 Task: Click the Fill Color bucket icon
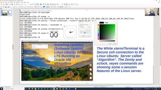pos(9,7)
